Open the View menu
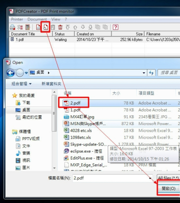This screenshot has width=180, height=203. (56, 19)
